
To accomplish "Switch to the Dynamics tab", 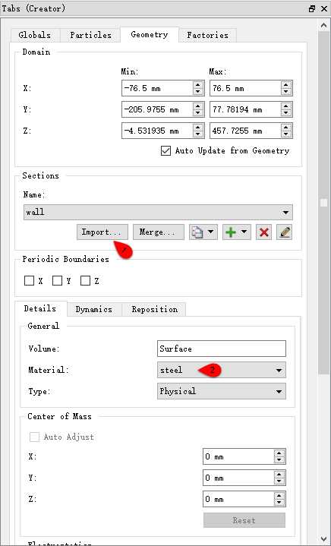I will [x=94, y=310].
